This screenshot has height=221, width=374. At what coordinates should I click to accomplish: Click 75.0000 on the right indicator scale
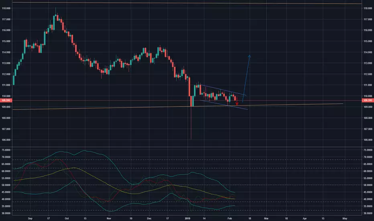[x=368, y=150]
